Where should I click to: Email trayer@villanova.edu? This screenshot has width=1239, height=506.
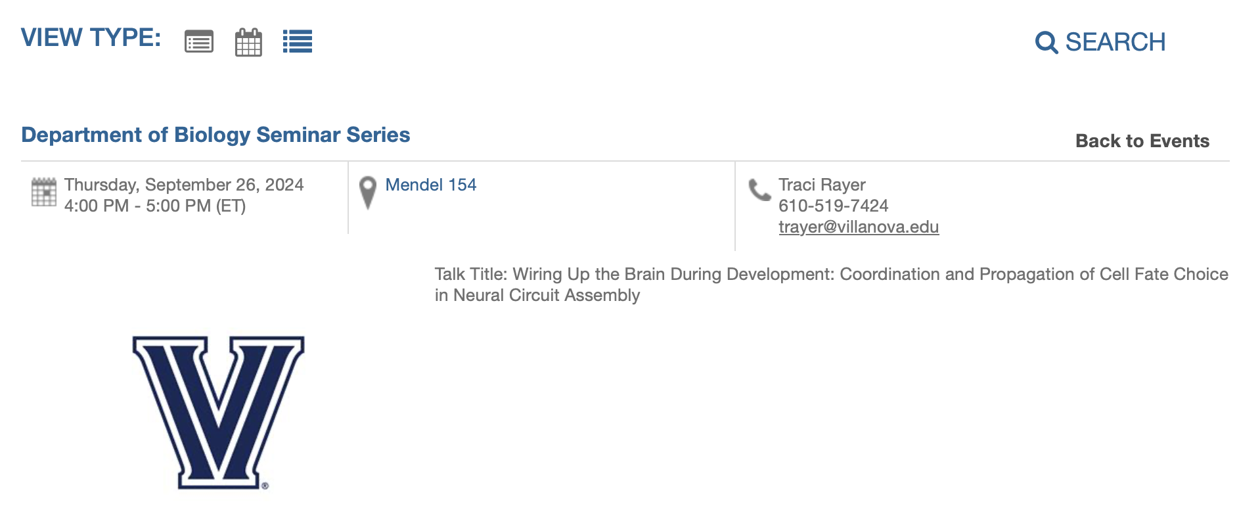coord(859,227)
